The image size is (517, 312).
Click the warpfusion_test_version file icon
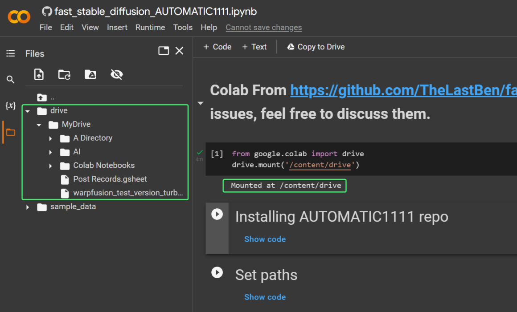click(65, 193)
